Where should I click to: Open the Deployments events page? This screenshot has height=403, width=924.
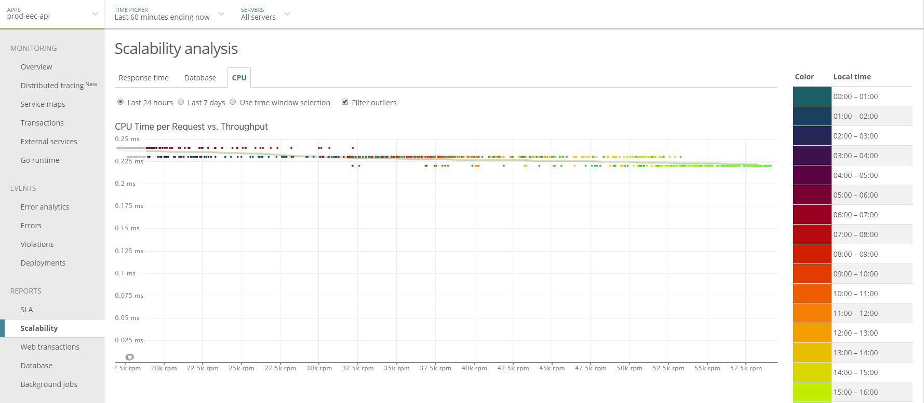(x=43, y=263)
